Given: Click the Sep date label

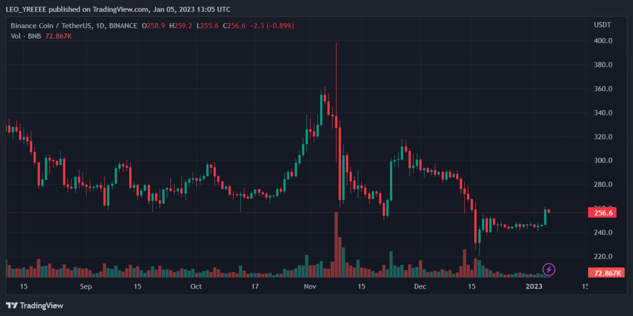Looking at the screenshot, I should click(87, 286).
